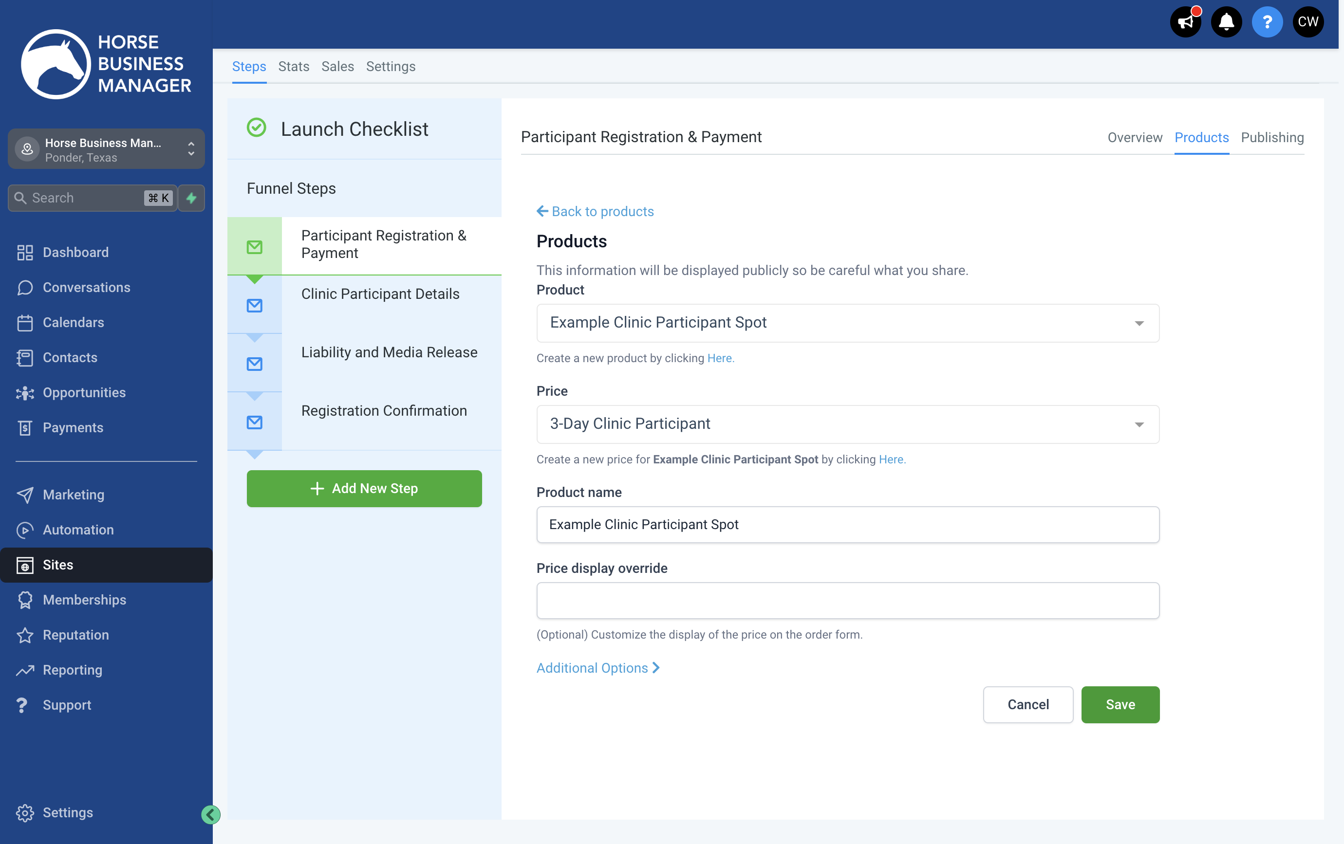Expand the Product dropdown

tap(848, 323)
